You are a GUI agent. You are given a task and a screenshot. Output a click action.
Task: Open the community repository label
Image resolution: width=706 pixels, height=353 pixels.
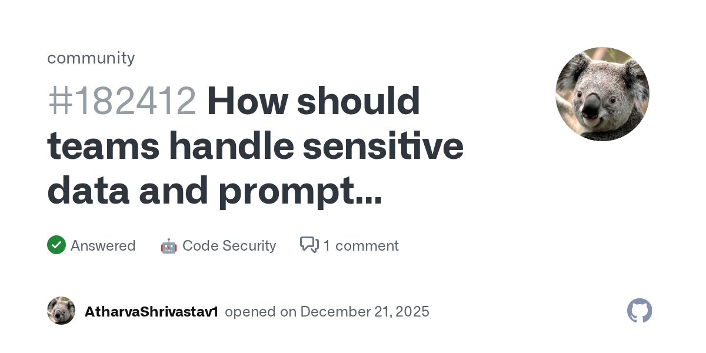point(91,58)
